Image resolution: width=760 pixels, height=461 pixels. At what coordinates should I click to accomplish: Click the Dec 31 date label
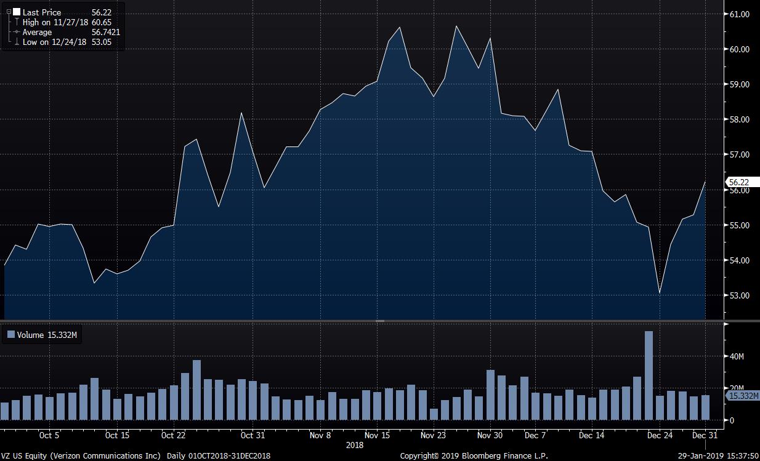point(705,435)
